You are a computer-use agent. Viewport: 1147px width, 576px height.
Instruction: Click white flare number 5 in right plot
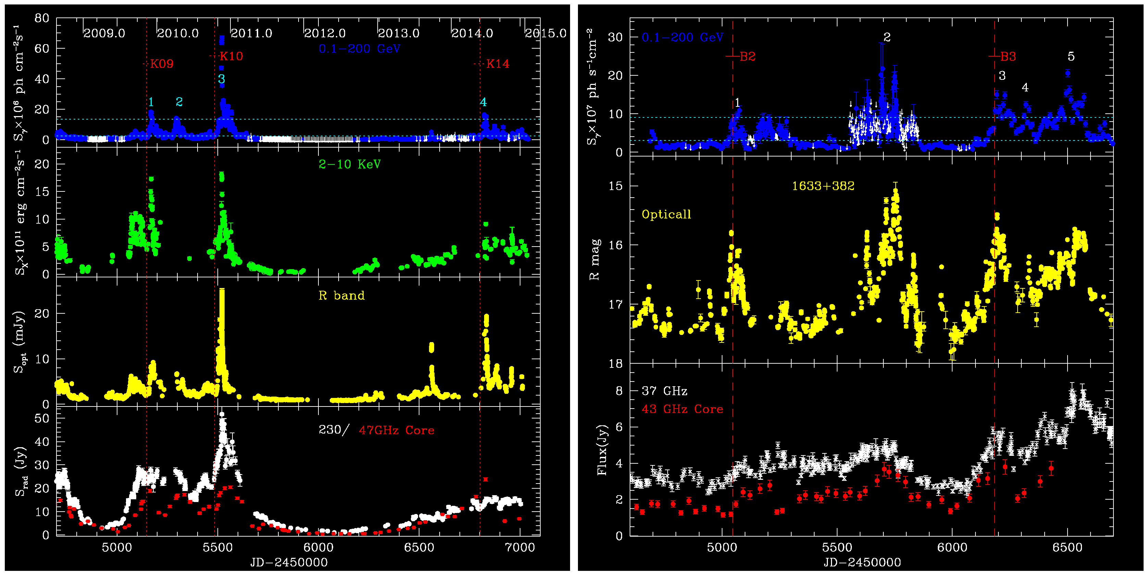tap(1071, 57)
